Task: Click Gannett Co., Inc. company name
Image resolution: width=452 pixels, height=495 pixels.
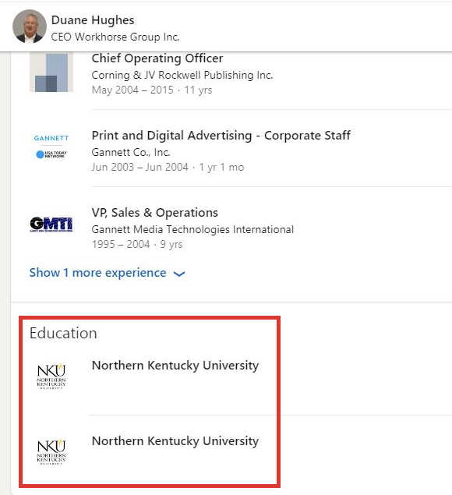Action: pos(131,153)
